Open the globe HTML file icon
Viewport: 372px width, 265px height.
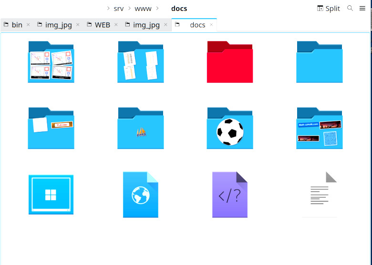141,194
